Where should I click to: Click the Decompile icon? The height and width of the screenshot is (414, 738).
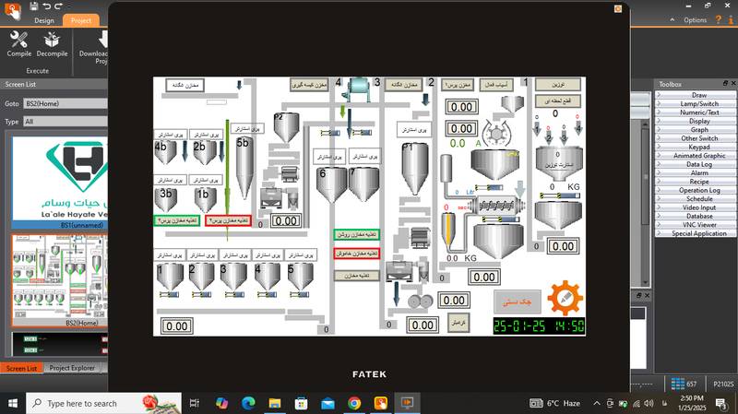53,44
